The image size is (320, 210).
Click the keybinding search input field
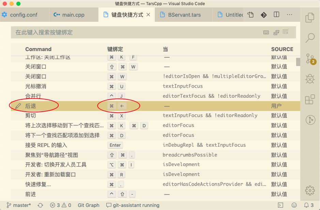(x=136, y=32)
